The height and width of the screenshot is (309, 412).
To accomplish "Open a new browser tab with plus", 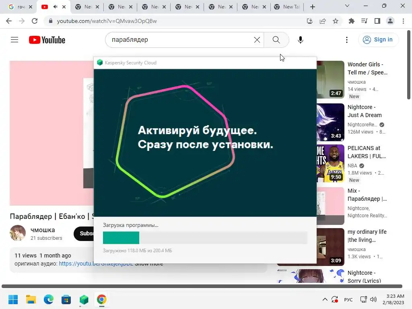I will tap(312, 7).
